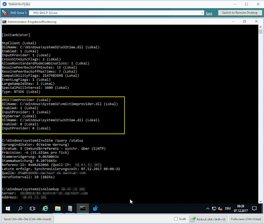Open command prompt window system icon
Screen dimensions: 264x224
click(x=5, y=22)
